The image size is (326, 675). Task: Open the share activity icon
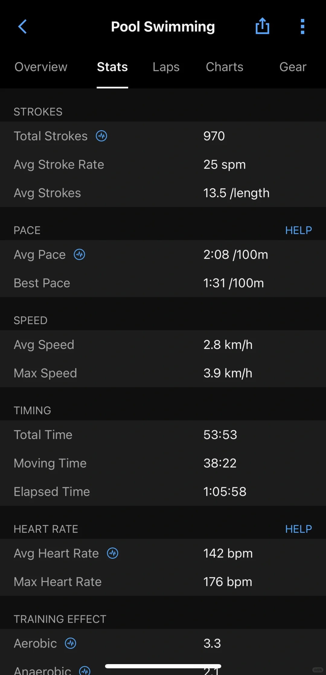262,26
